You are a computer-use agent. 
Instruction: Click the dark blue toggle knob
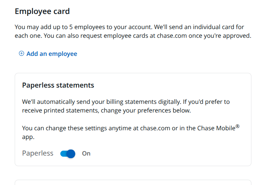[71, 154]
